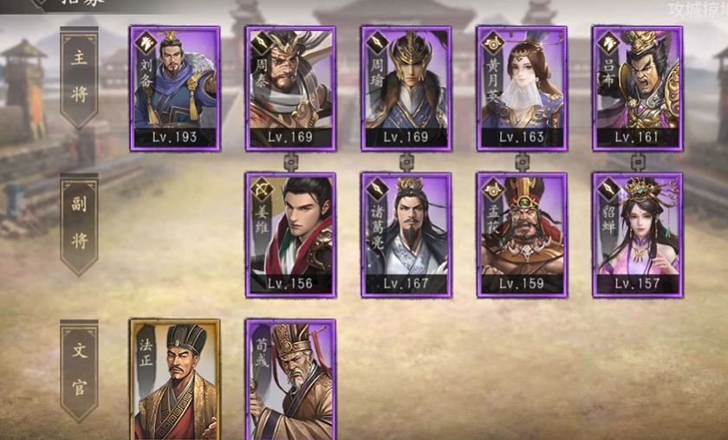Click spear icon on 貂蝉 card
728x440 pixels.
[x=608, y=190]
